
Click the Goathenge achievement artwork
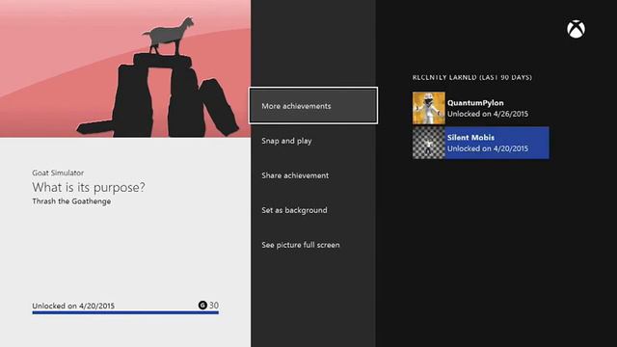pyautogui.click(x=125, y=68)
